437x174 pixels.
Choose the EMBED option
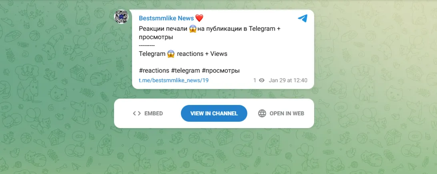pyautogui.click(x=148, y=113)
